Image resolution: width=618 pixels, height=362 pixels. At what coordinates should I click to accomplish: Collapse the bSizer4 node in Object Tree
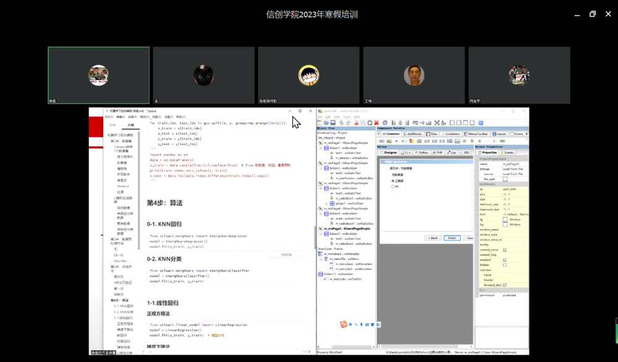point(321,213)
